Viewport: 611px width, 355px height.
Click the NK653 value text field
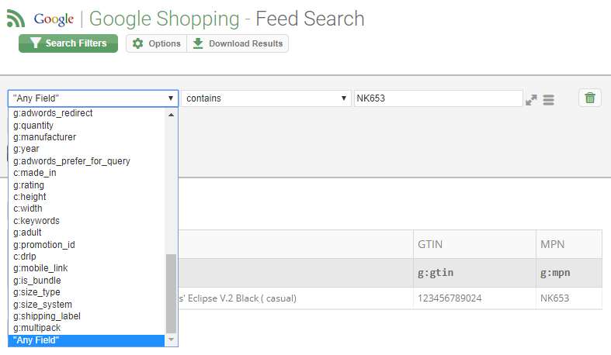click(439, 98)
